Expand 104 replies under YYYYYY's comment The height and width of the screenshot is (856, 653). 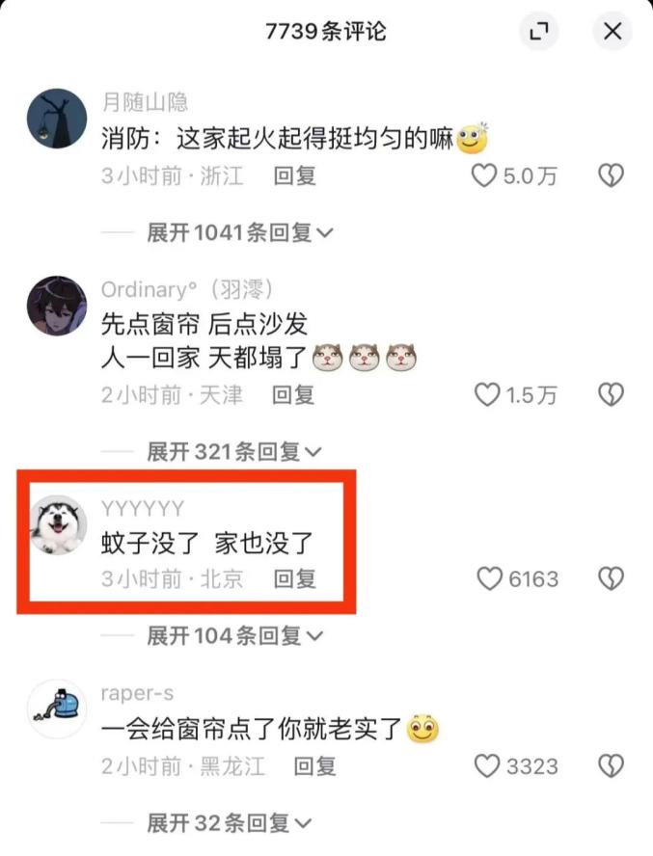click(x=235, y=635)
